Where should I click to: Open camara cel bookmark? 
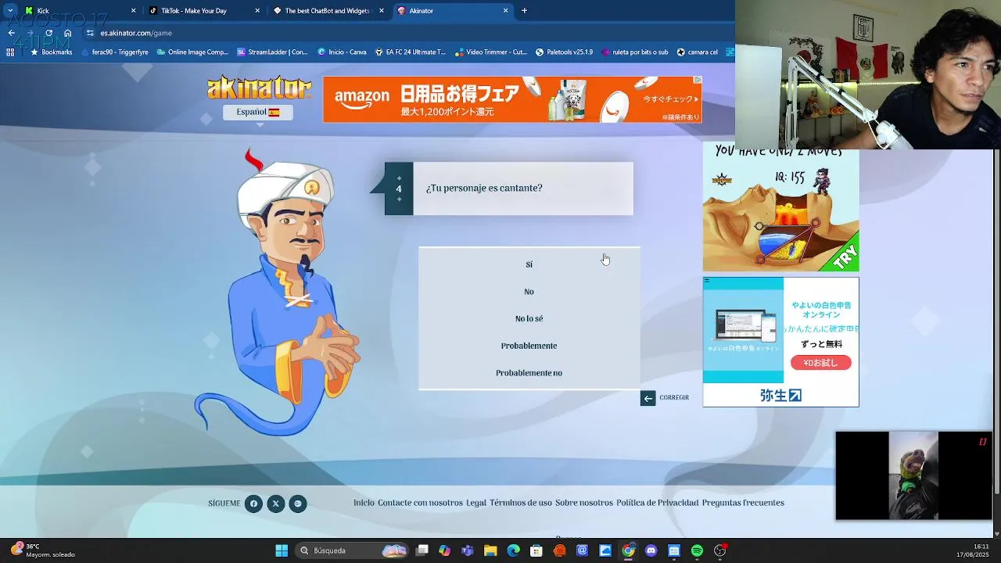point(698,52)
